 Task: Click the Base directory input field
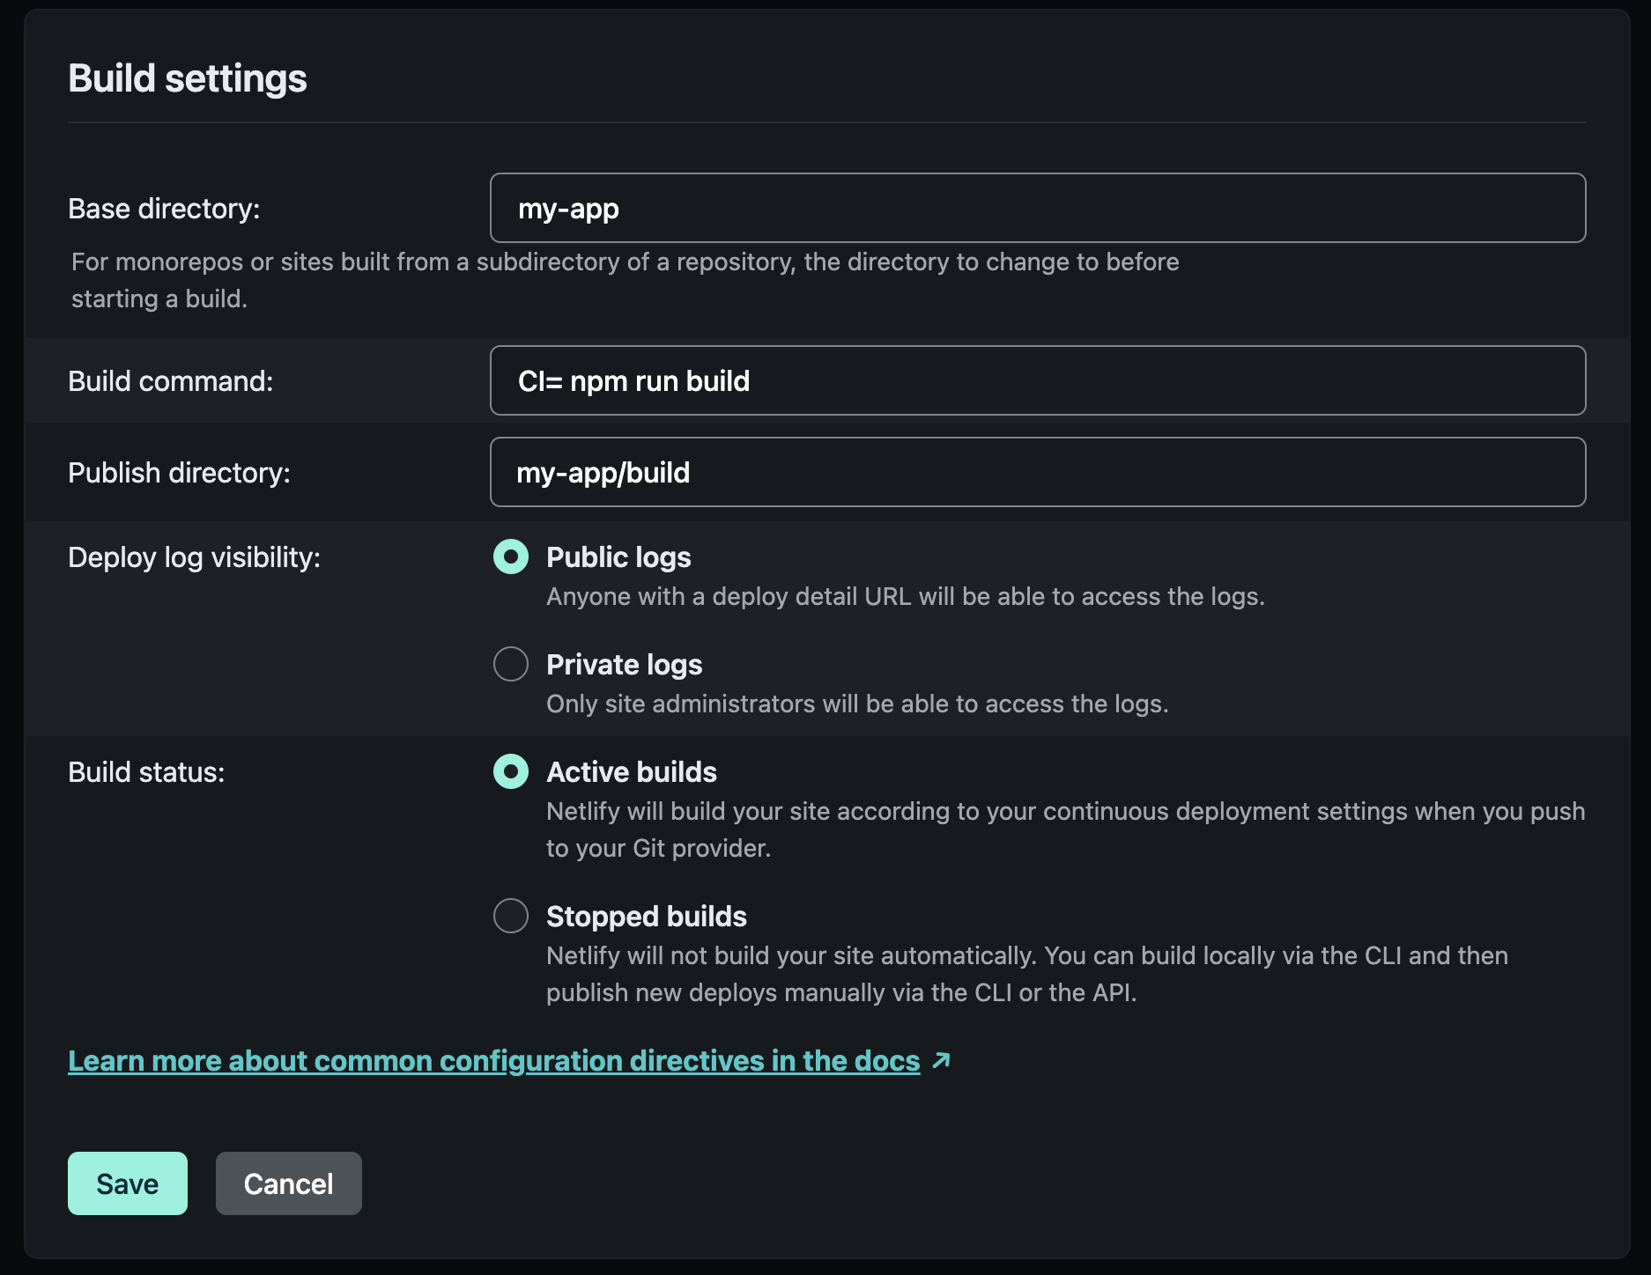tap(1038, 208)
